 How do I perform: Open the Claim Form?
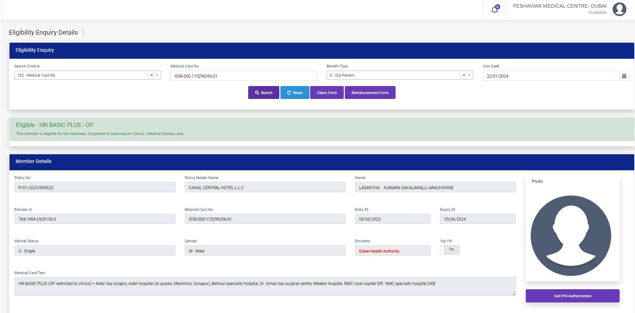(327, 93)
